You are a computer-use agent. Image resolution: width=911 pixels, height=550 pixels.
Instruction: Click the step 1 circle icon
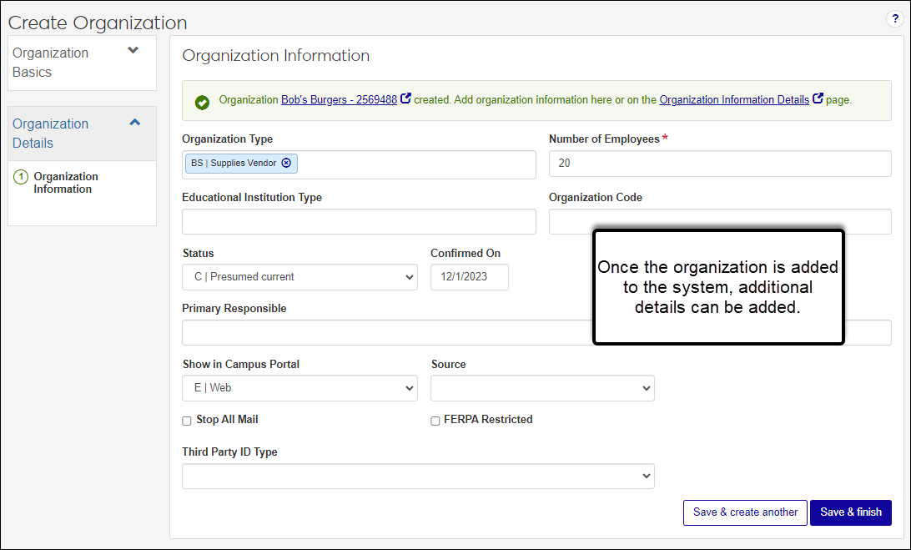click(x=21, y=177)
